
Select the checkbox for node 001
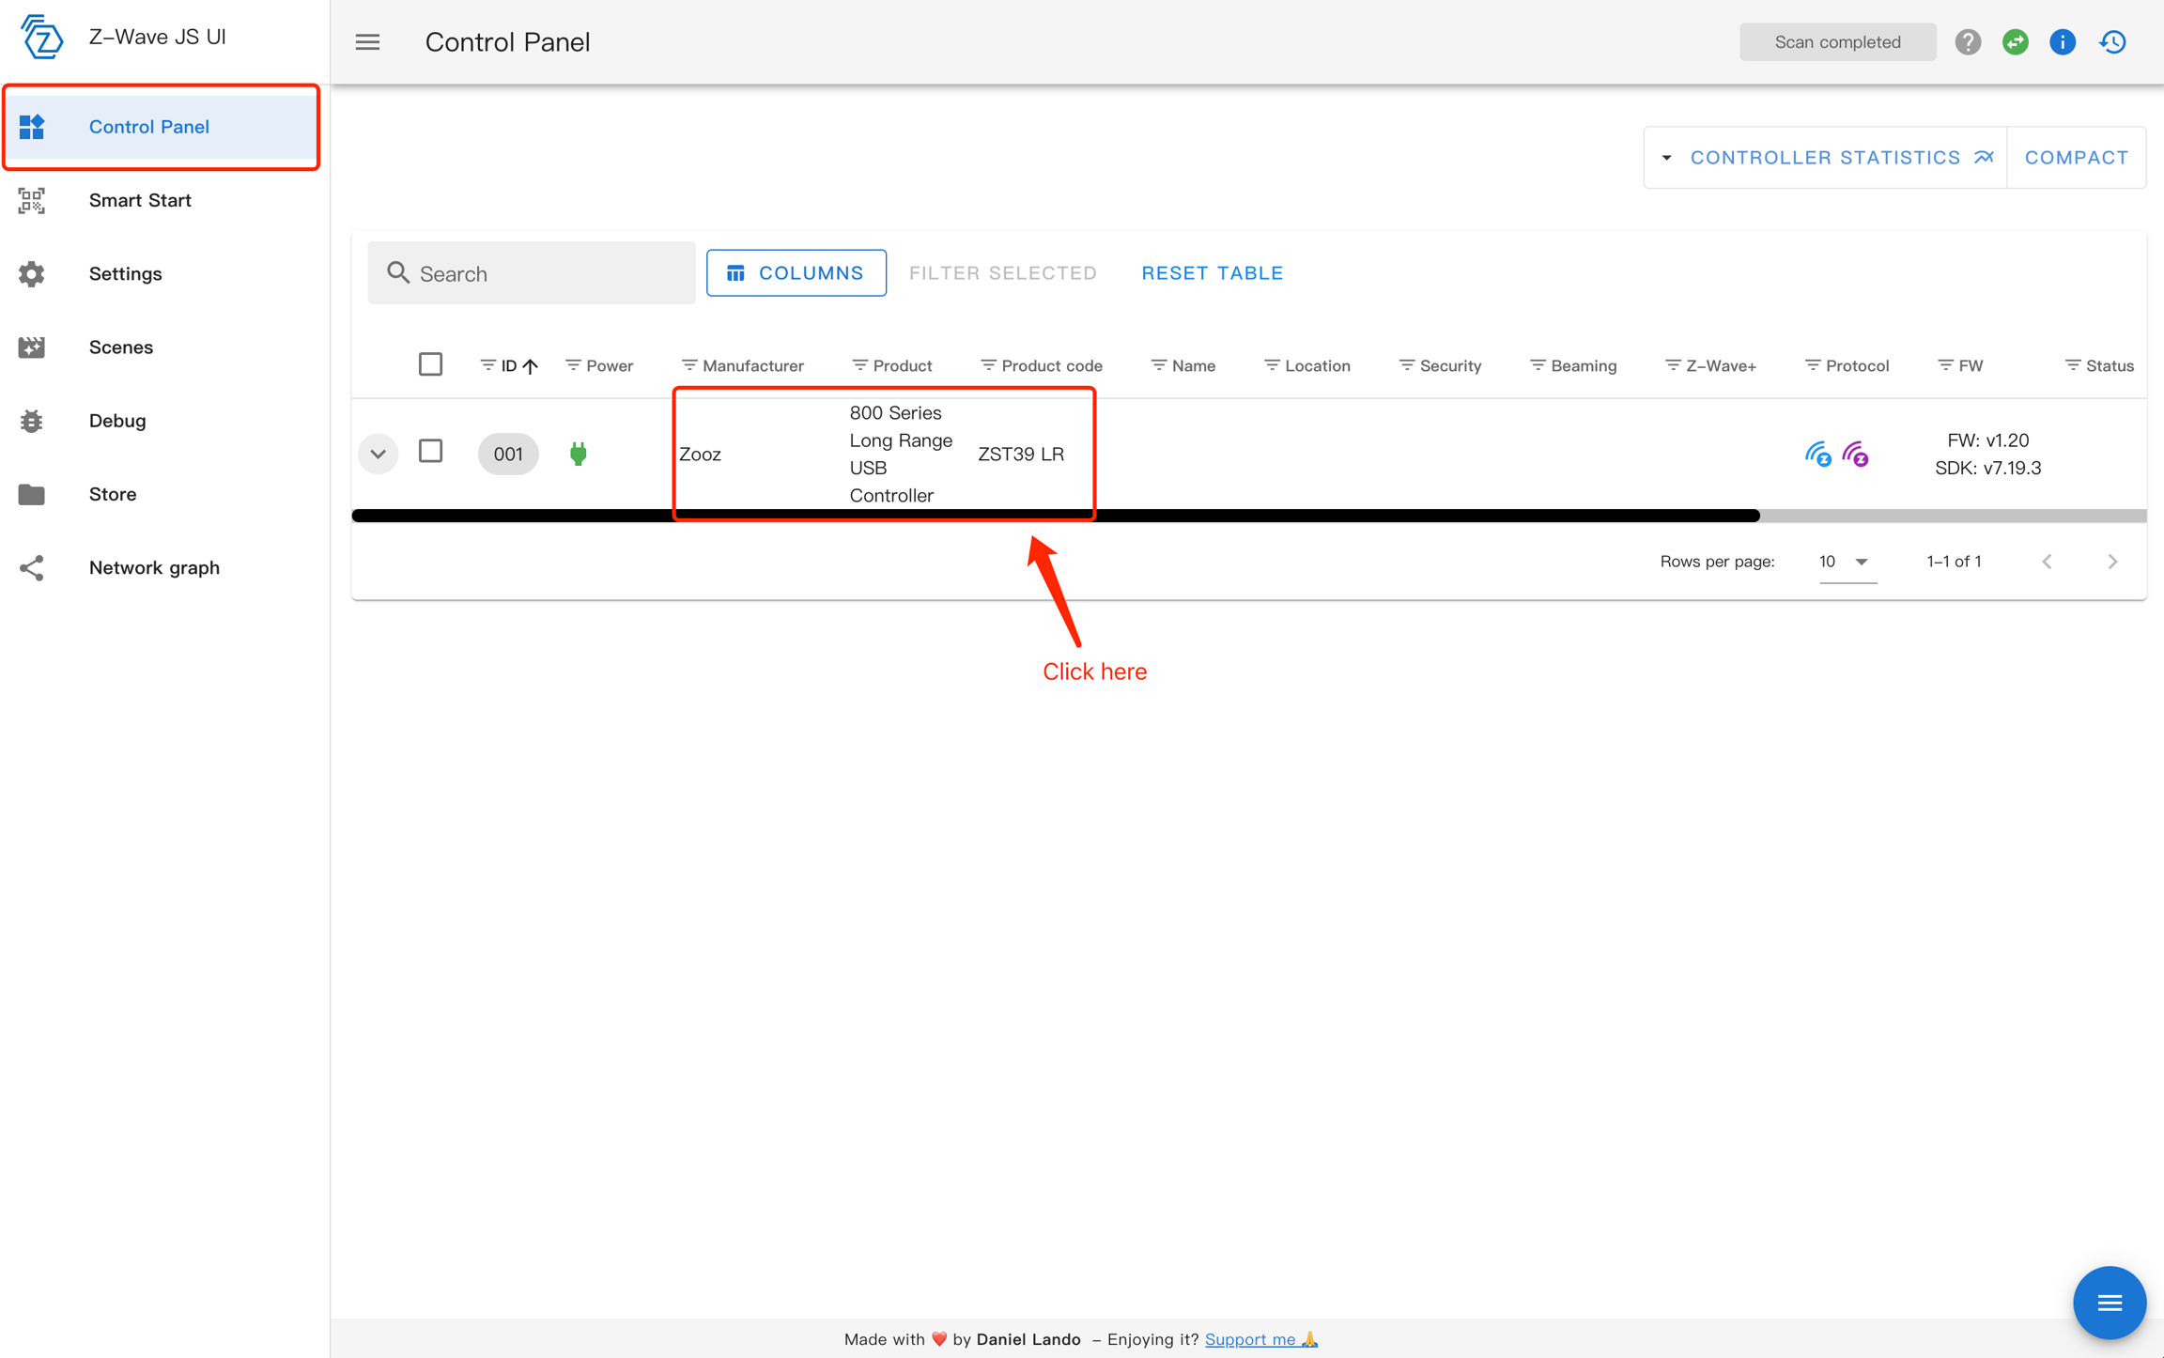[x=430, y=452]
